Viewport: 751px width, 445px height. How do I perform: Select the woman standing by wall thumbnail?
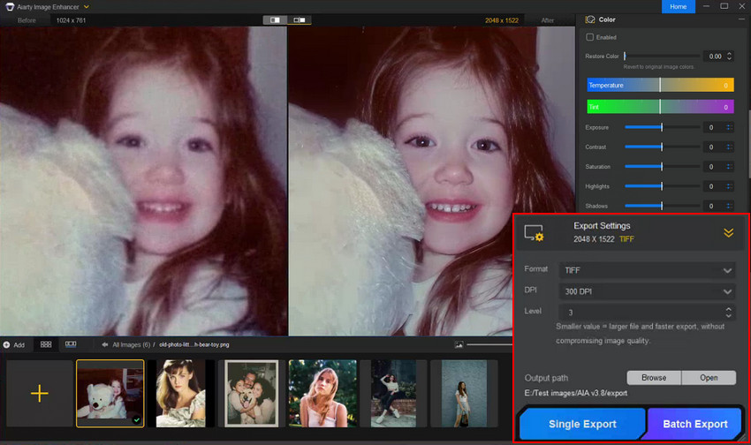(464, 393)
